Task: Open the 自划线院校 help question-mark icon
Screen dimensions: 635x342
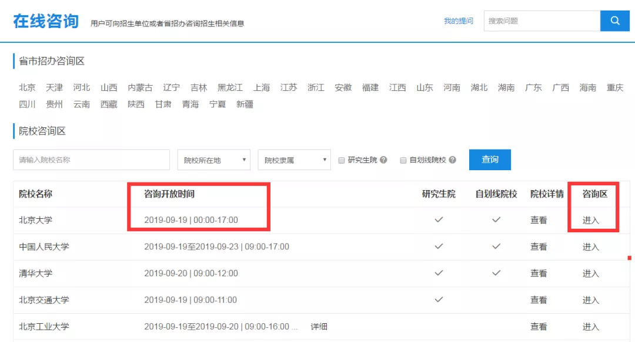Action: click(452, 159)
